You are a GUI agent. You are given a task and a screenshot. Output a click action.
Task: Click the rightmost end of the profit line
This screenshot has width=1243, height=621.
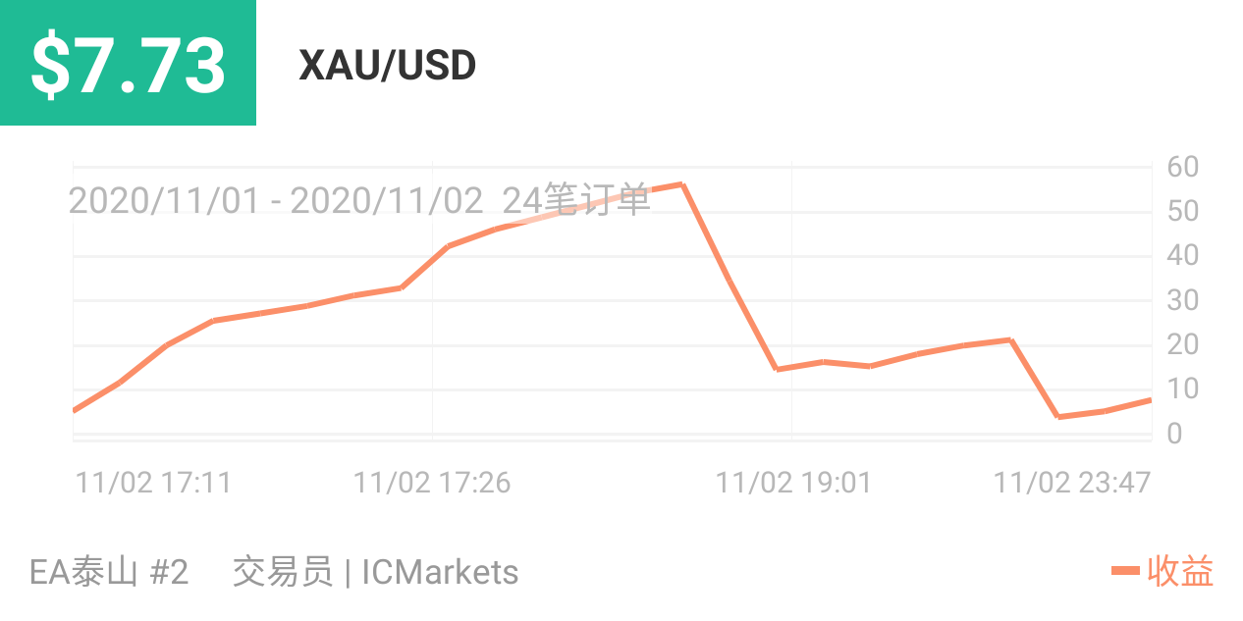tap(1149, 400)
